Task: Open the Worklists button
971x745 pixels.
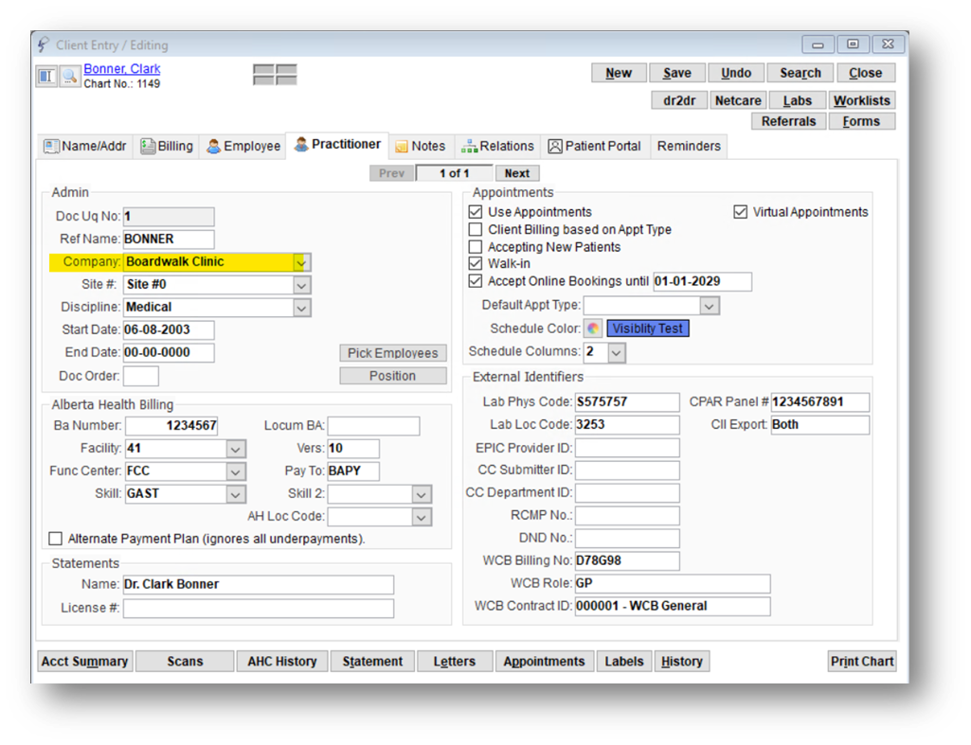Action: 861,101
